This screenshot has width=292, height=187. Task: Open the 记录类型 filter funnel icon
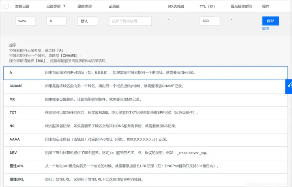click(64, 6)
